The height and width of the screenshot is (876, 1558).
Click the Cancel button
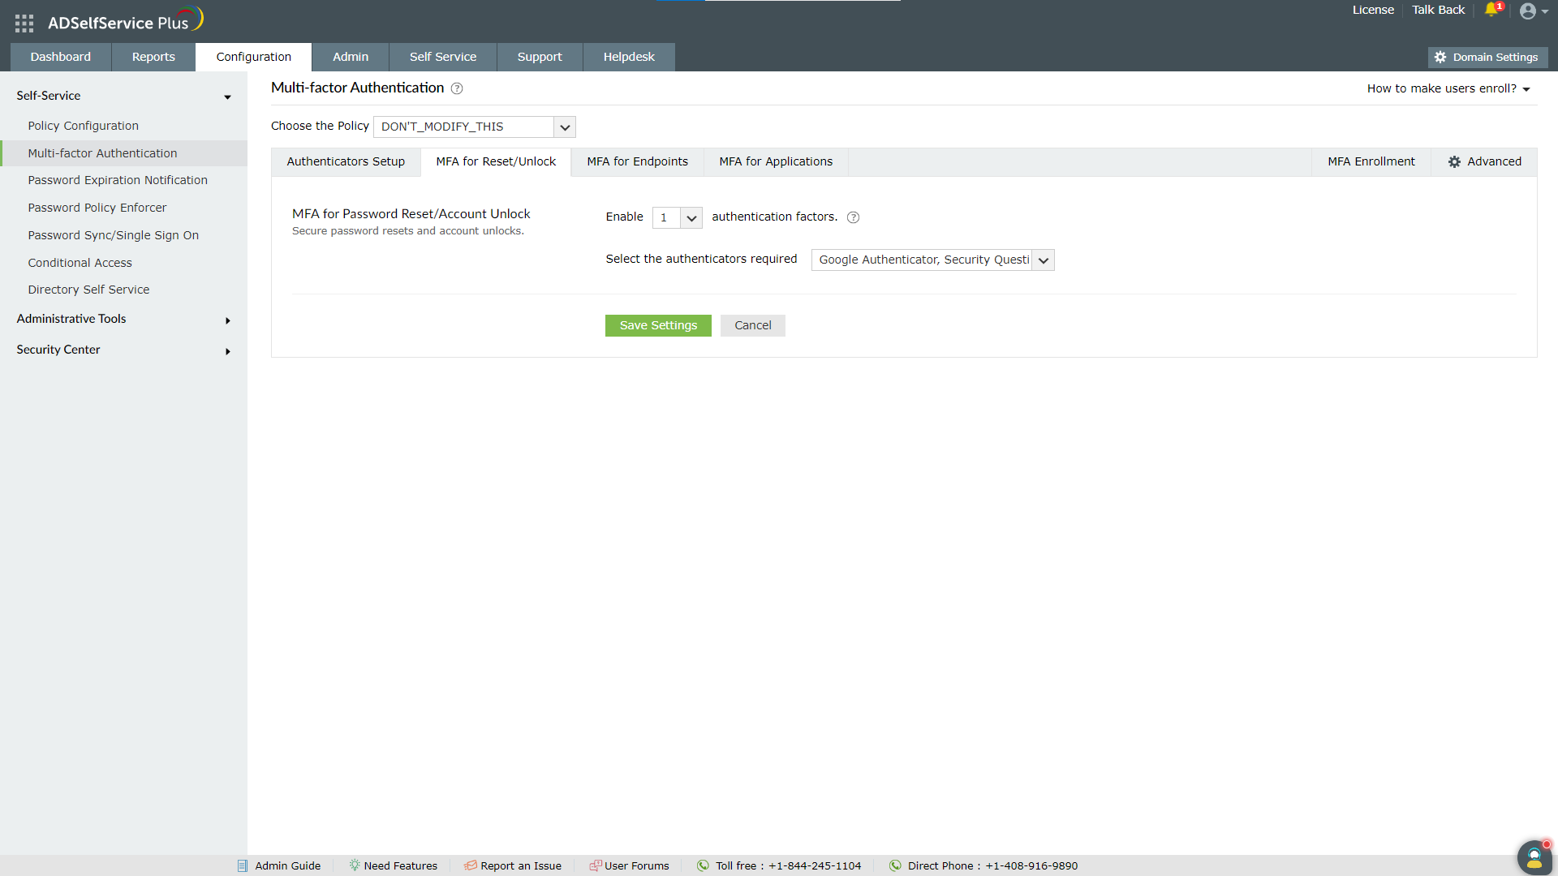[752, 325]
